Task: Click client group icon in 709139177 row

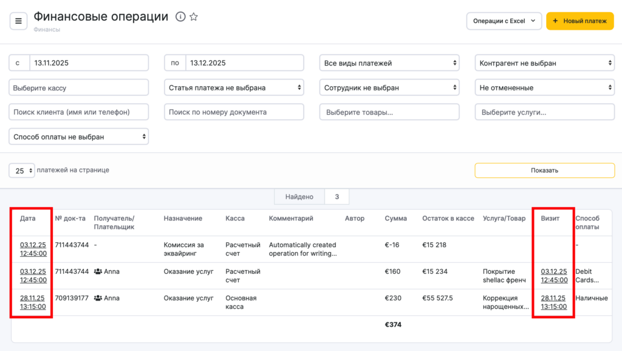Action: tap(98, 298)
